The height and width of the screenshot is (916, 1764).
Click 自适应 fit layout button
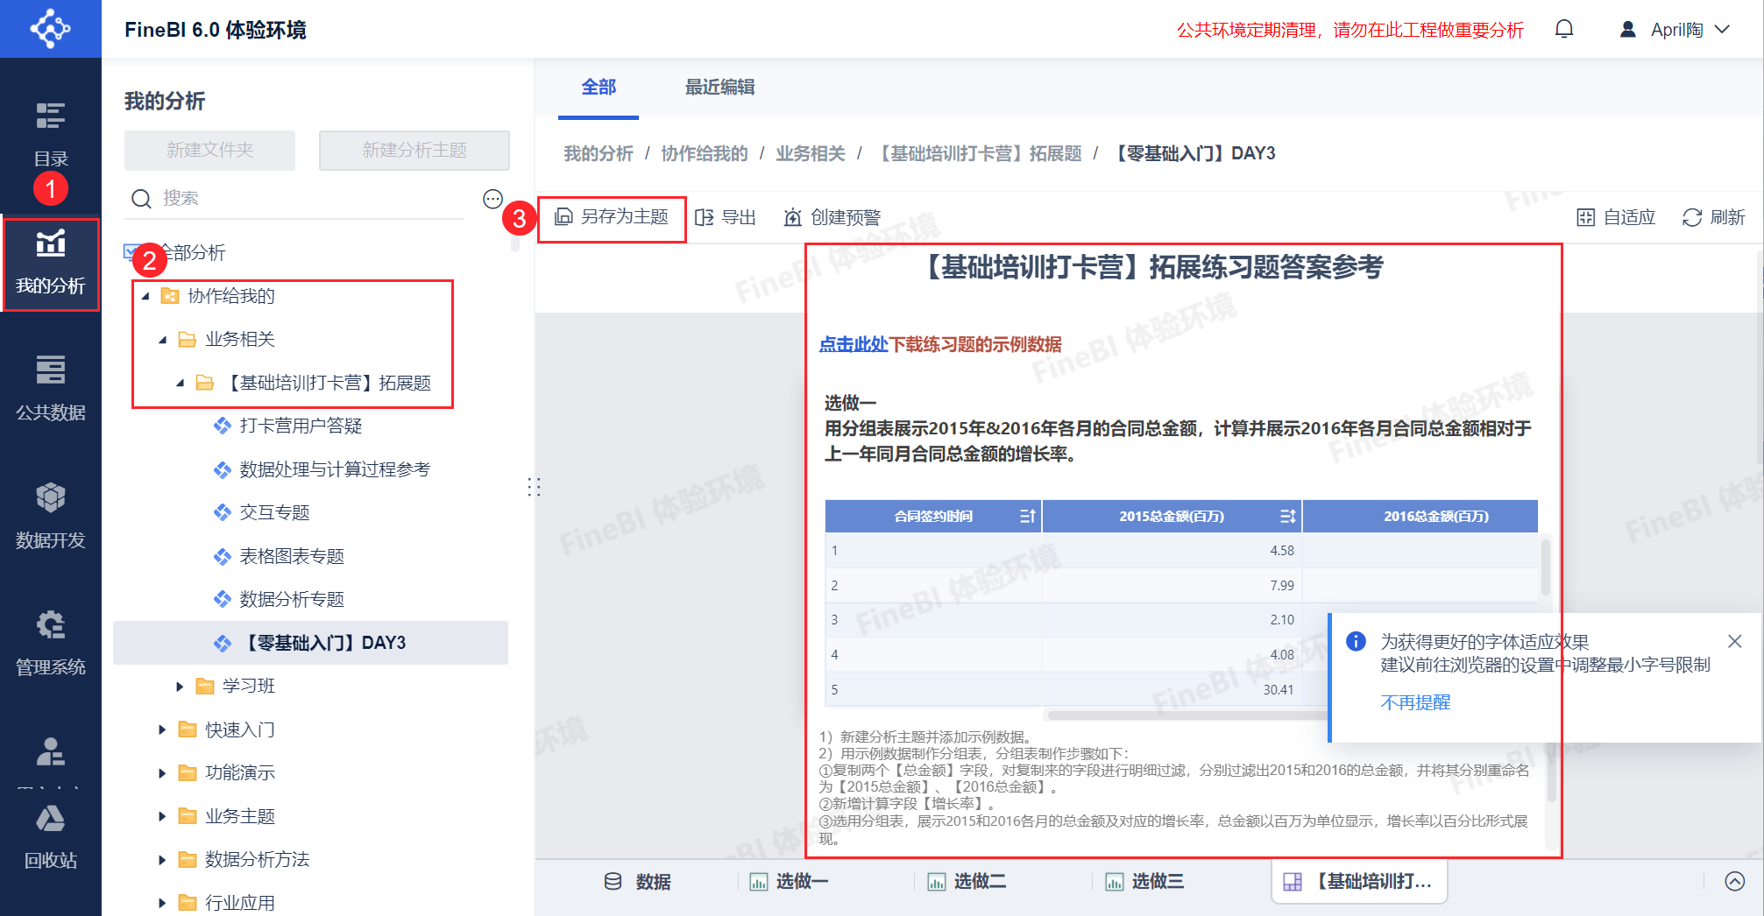tap(1616, 217)
